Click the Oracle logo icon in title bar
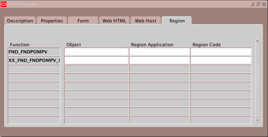The height and width of the screenshot is (137, 268). 4,4
